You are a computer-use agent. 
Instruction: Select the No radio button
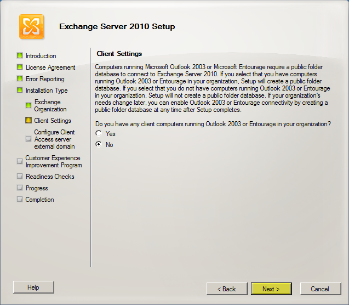coord(99,144)
